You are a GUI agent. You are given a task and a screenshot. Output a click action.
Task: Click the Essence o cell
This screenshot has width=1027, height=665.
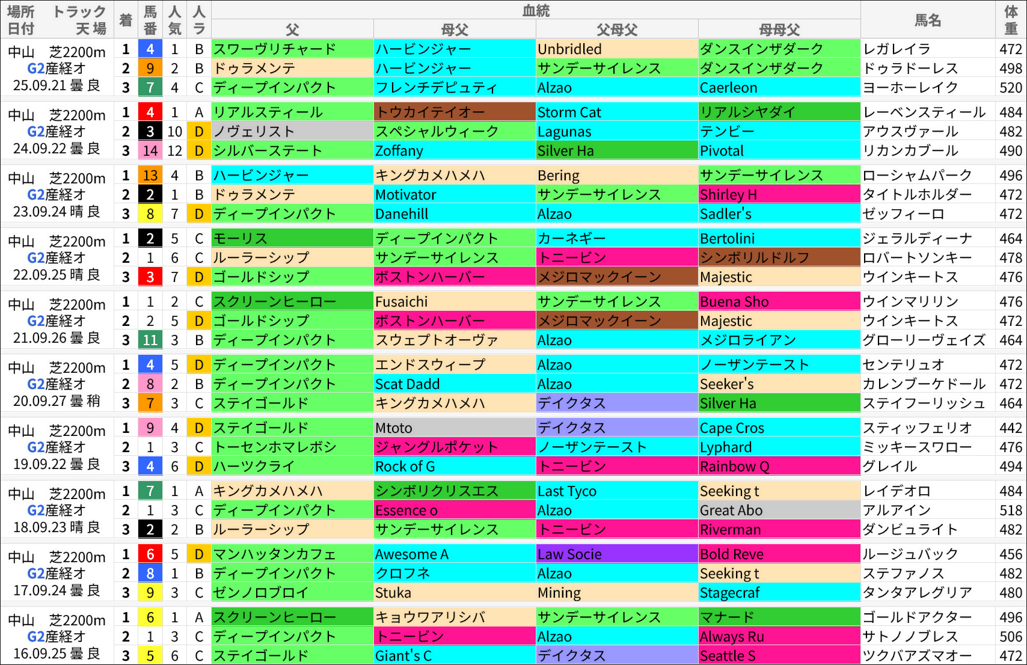click(455, 510)
